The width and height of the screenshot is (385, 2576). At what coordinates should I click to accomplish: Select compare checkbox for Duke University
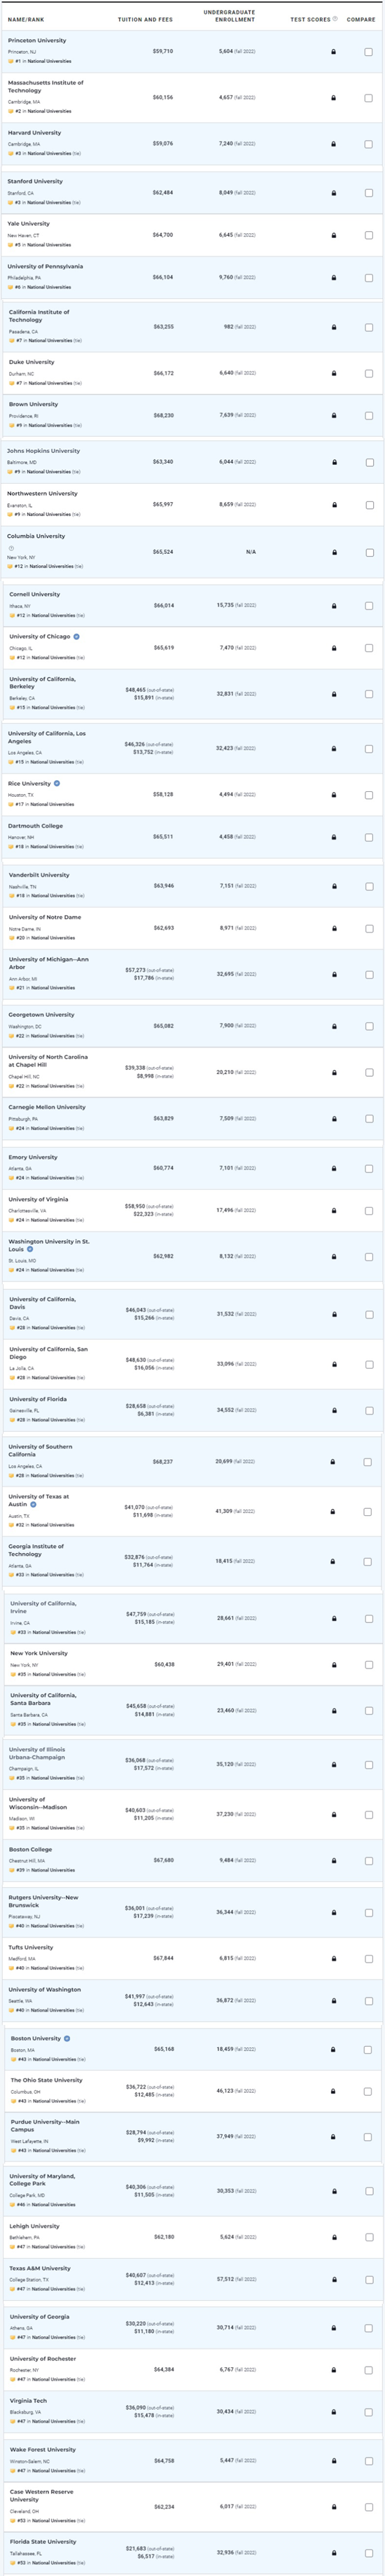click(368, 374)
